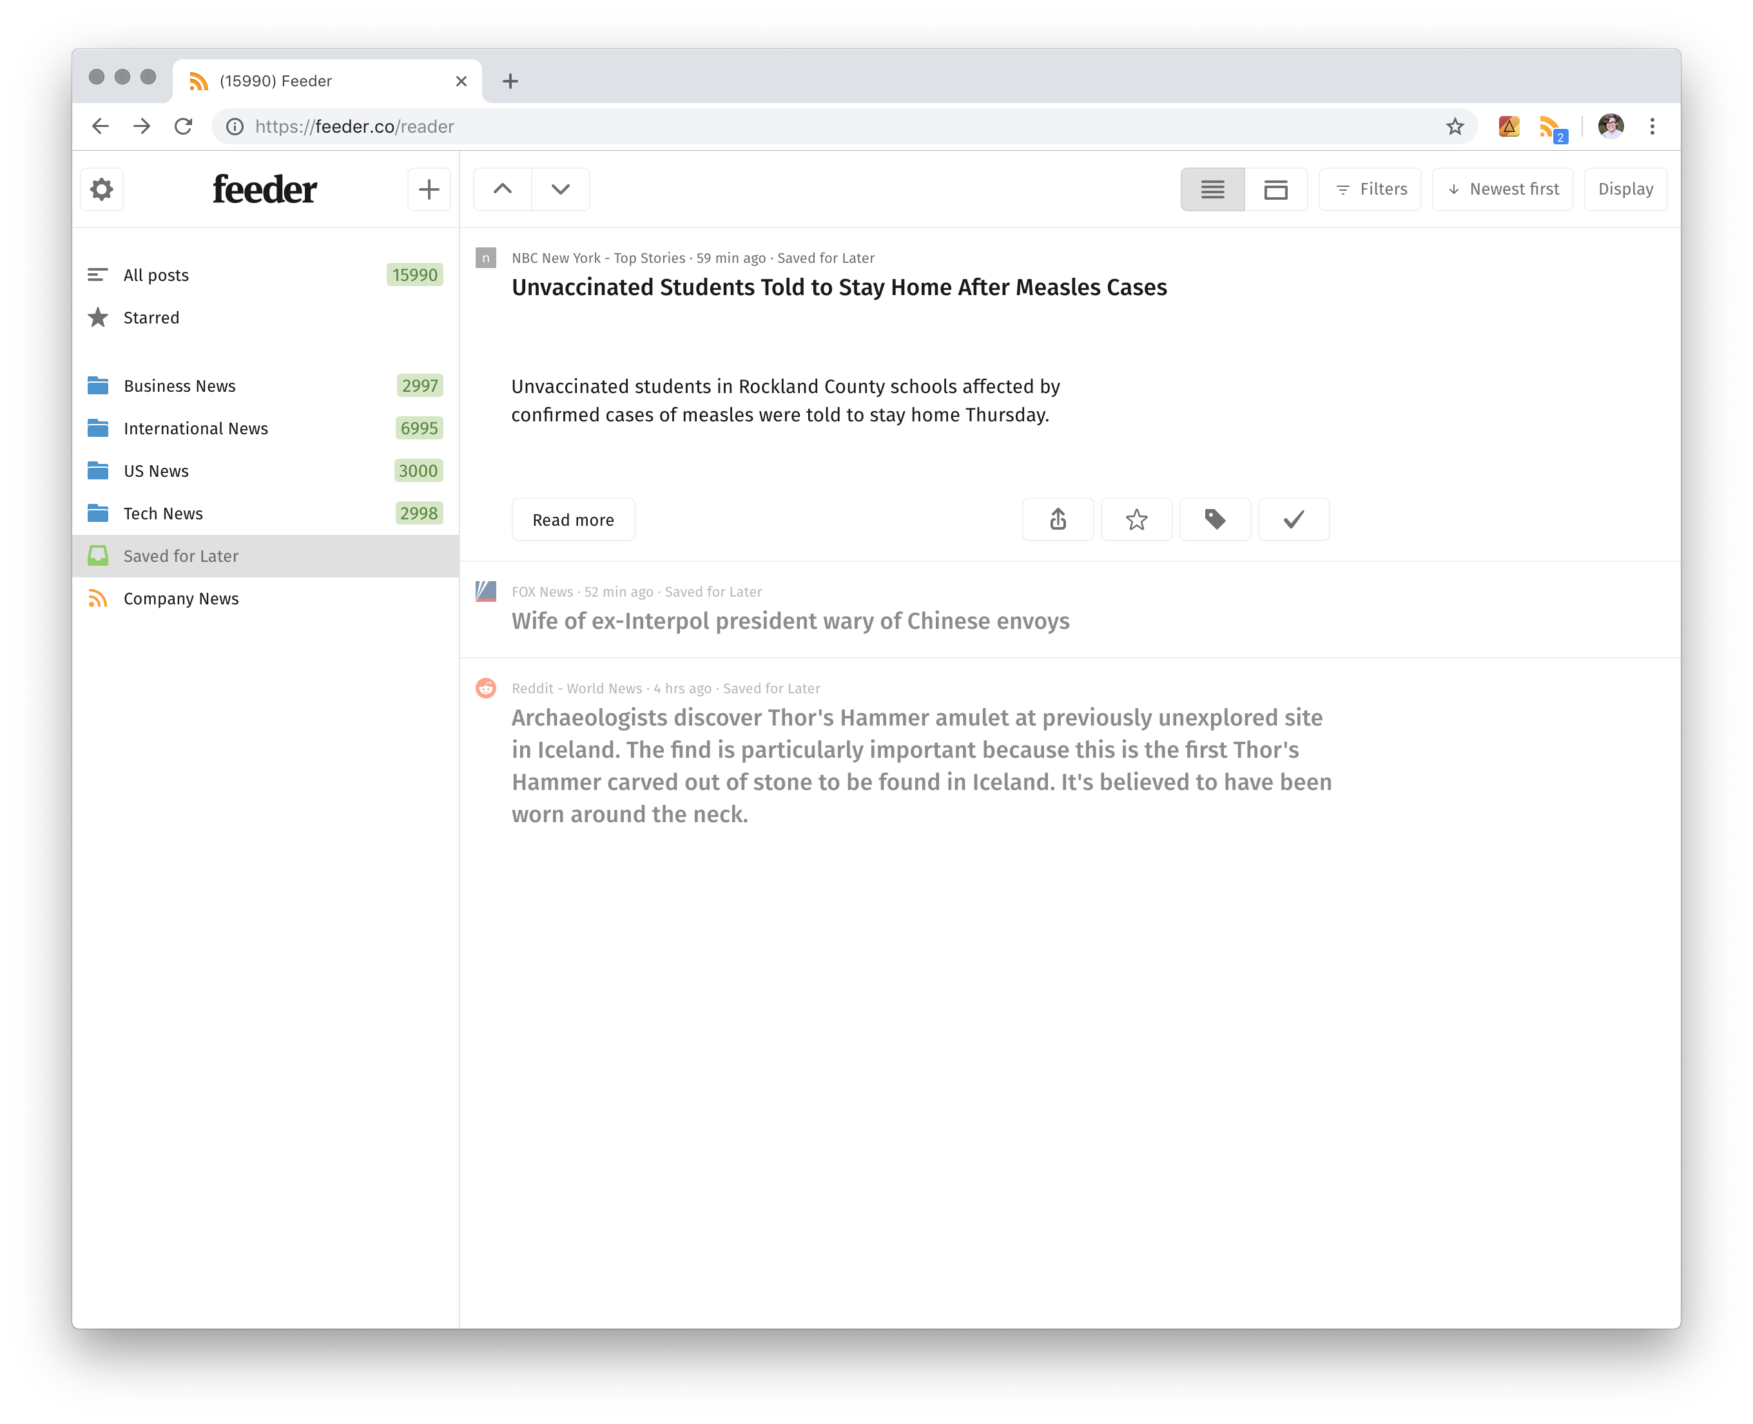
Task: Click the browser forward arrow
Action: click(142, 126)
